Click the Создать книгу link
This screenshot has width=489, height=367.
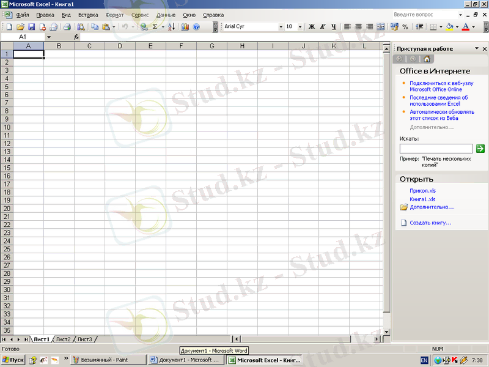(x=430, y=223)
